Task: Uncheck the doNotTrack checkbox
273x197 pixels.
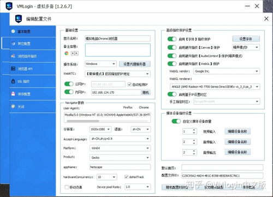Action: [x=126, y=177]
